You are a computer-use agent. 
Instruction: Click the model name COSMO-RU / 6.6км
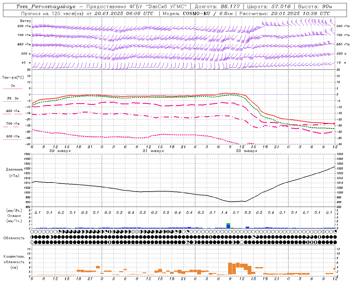[x=208, y=13]
